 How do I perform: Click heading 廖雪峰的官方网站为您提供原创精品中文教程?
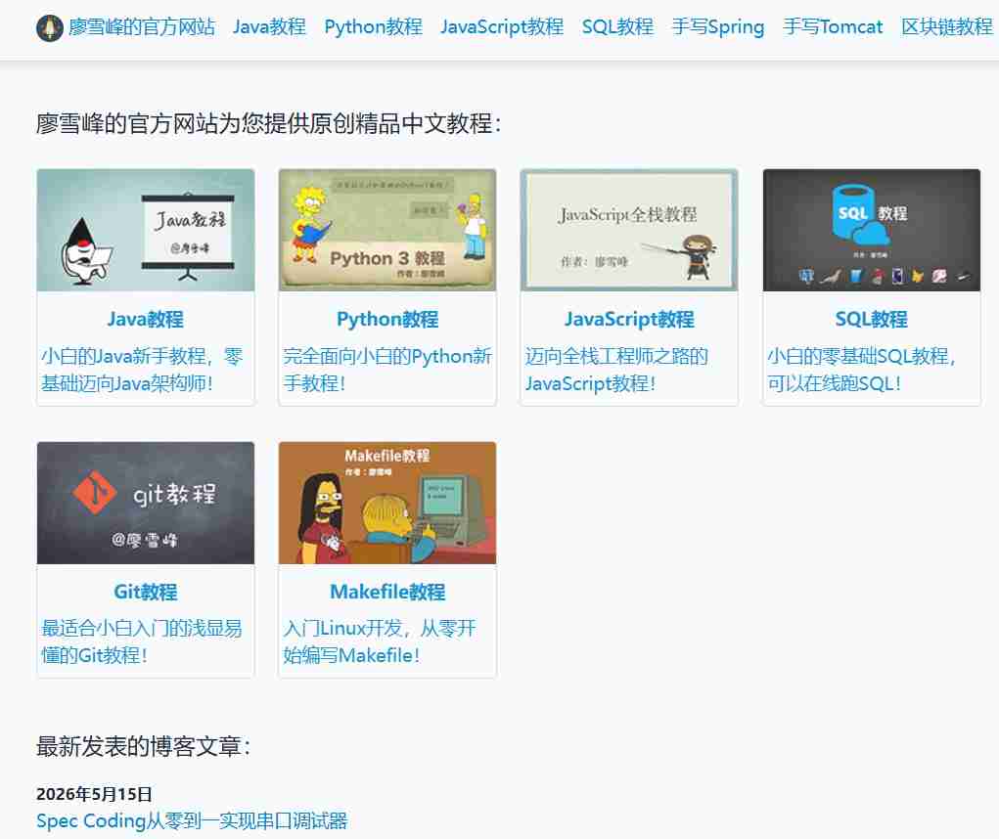point(268,123)
